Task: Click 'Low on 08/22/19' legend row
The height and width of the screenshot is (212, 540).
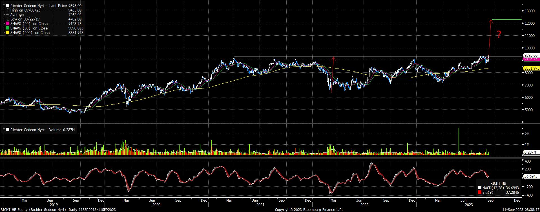Action: coord(25,19)
